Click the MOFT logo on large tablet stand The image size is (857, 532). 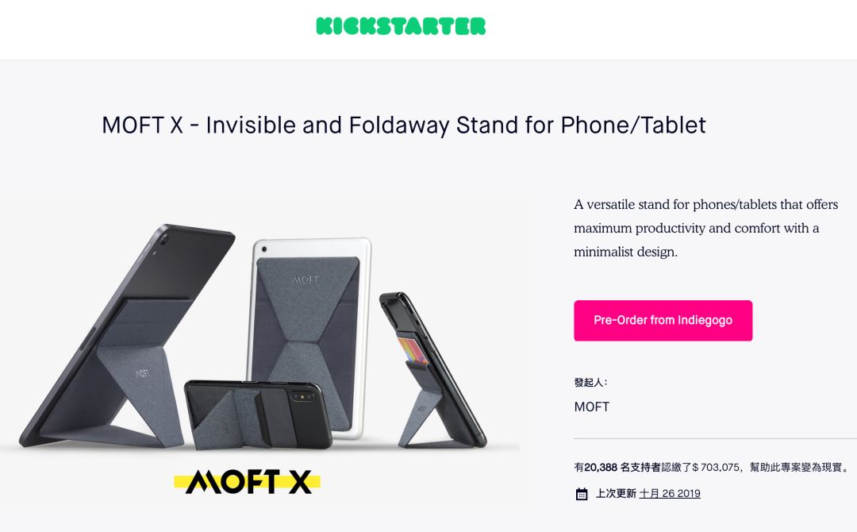(x=142, y=373)
